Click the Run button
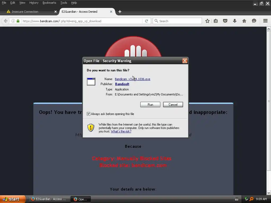This screenshot has height=203, width=271. click(150, 104)
